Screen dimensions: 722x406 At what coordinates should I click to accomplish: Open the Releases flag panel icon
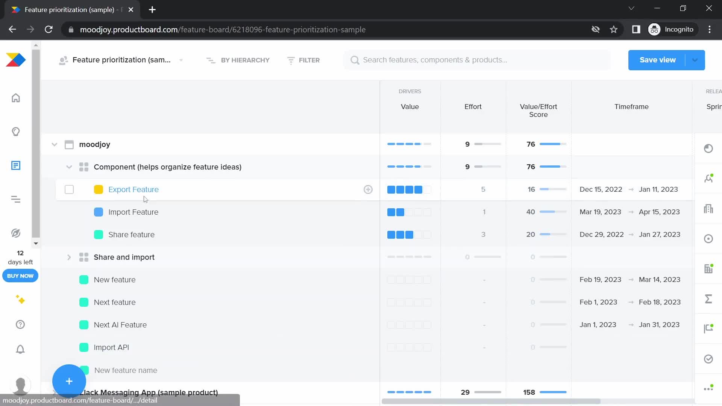(708, 329)
